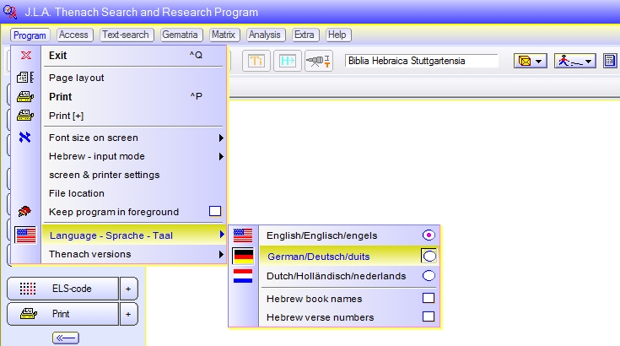Screen dimensions: 620x346
Task: Click the Ti toolbar icon
Action: click(256, 61)
